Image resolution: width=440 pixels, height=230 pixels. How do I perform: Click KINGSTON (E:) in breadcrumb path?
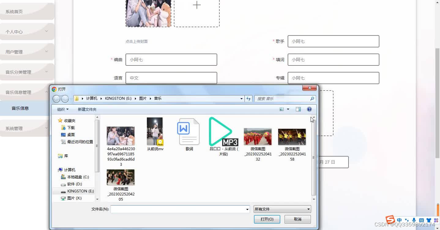118,98
